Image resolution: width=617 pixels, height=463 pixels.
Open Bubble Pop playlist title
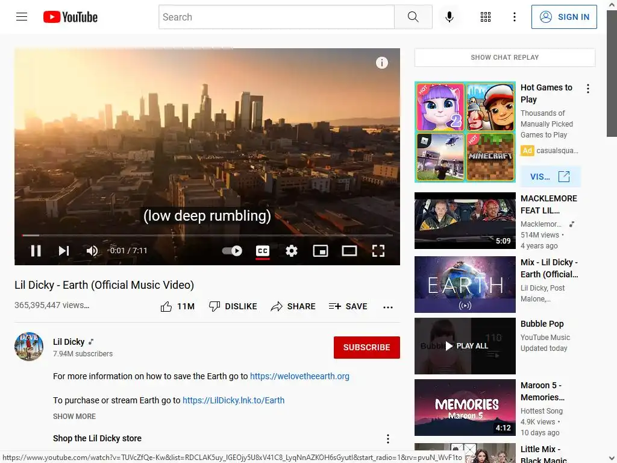pyautogui.click(x=542, y=324)
